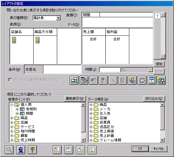Click the yellow question mark icon
Screen dimensions: 174x157
pyautogui.click(x=33, y=150)
